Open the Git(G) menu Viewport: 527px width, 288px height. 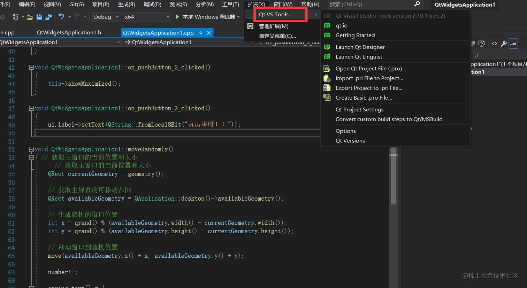coord(77,5)
